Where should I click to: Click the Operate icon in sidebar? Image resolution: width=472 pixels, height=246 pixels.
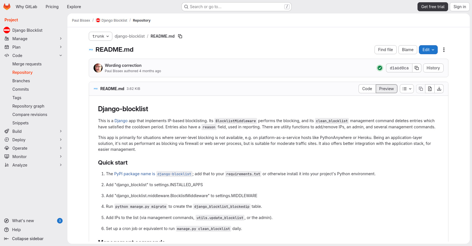tap(7, 148)
